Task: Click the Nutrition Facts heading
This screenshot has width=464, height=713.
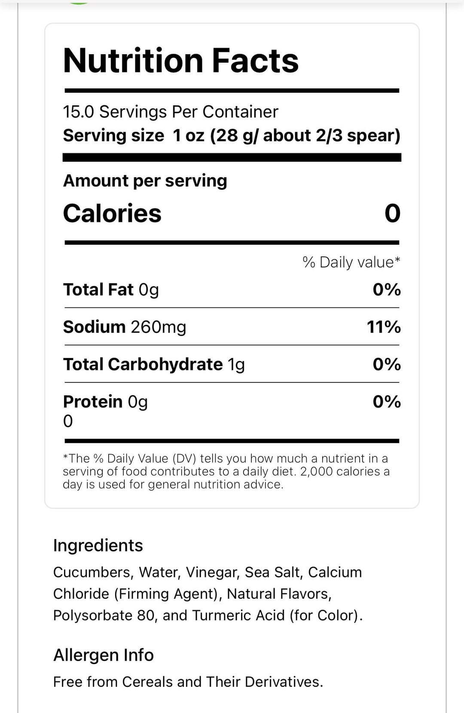Action: (180, 61)
